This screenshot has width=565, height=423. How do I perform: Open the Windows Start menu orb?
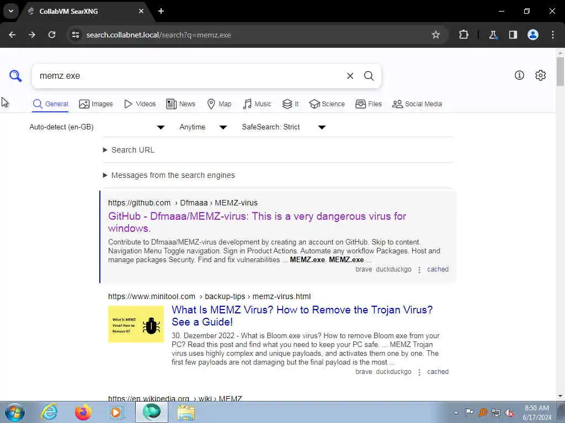15,412
